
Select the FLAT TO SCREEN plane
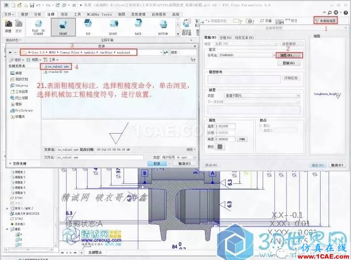tap(39, 27)
